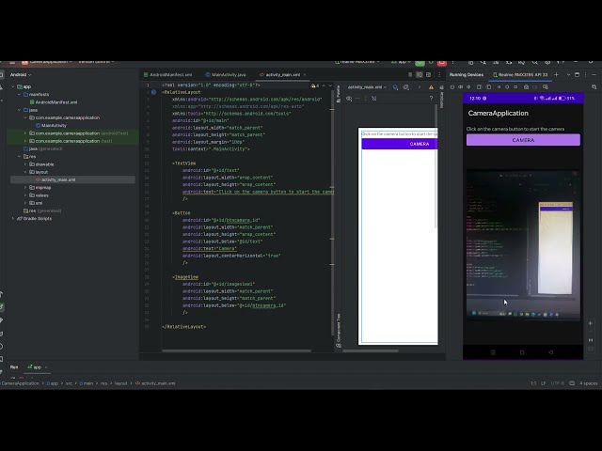Collapse the java folder in project tree
Screen dimensions: 602x451
click(19, 110)
